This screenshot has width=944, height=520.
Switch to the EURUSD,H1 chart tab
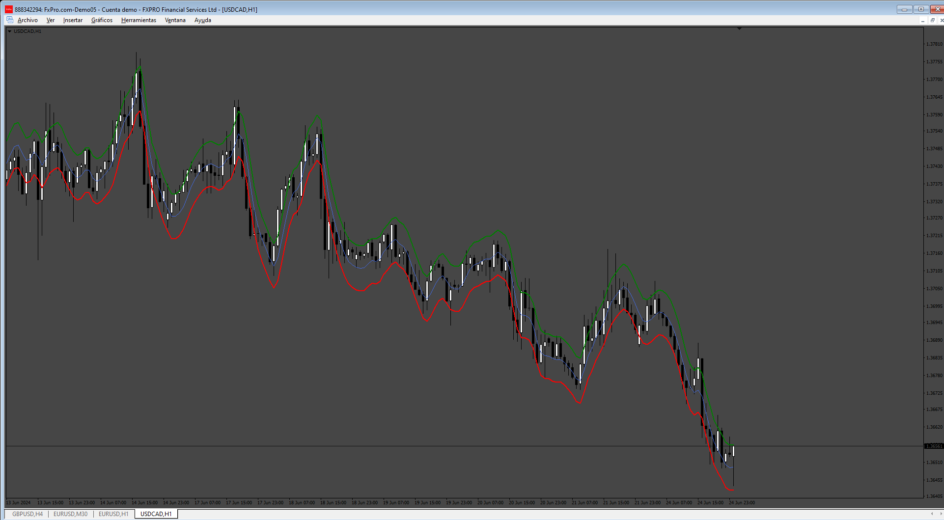[x=113, y=514]
